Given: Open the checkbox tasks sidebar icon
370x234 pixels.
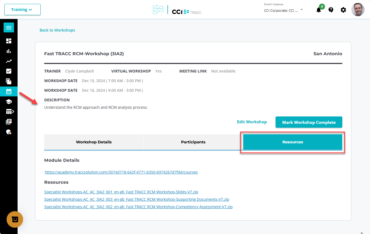Looking at the screenshot, I should click(9, 71).
